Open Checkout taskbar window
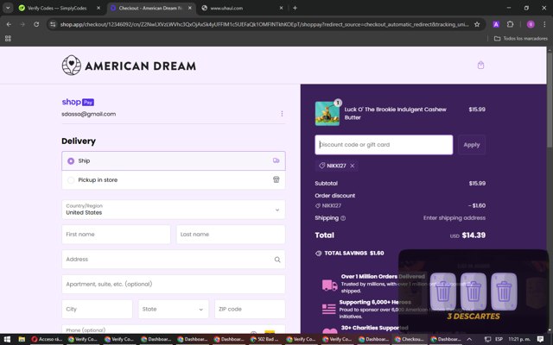 410,339
